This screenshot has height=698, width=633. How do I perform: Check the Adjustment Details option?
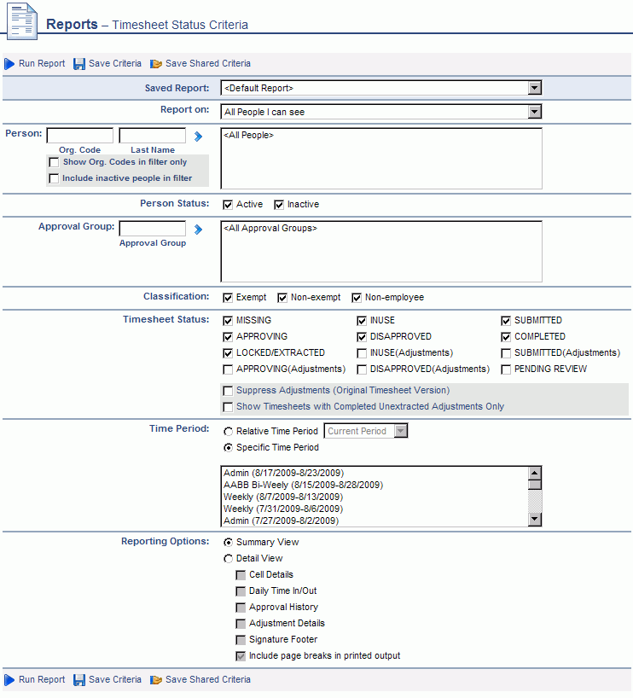coord(241,624)
